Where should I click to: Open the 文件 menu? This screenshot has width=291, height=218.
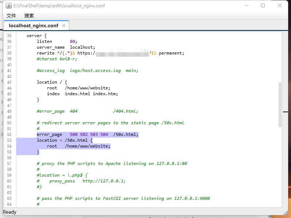coord(11,16)
